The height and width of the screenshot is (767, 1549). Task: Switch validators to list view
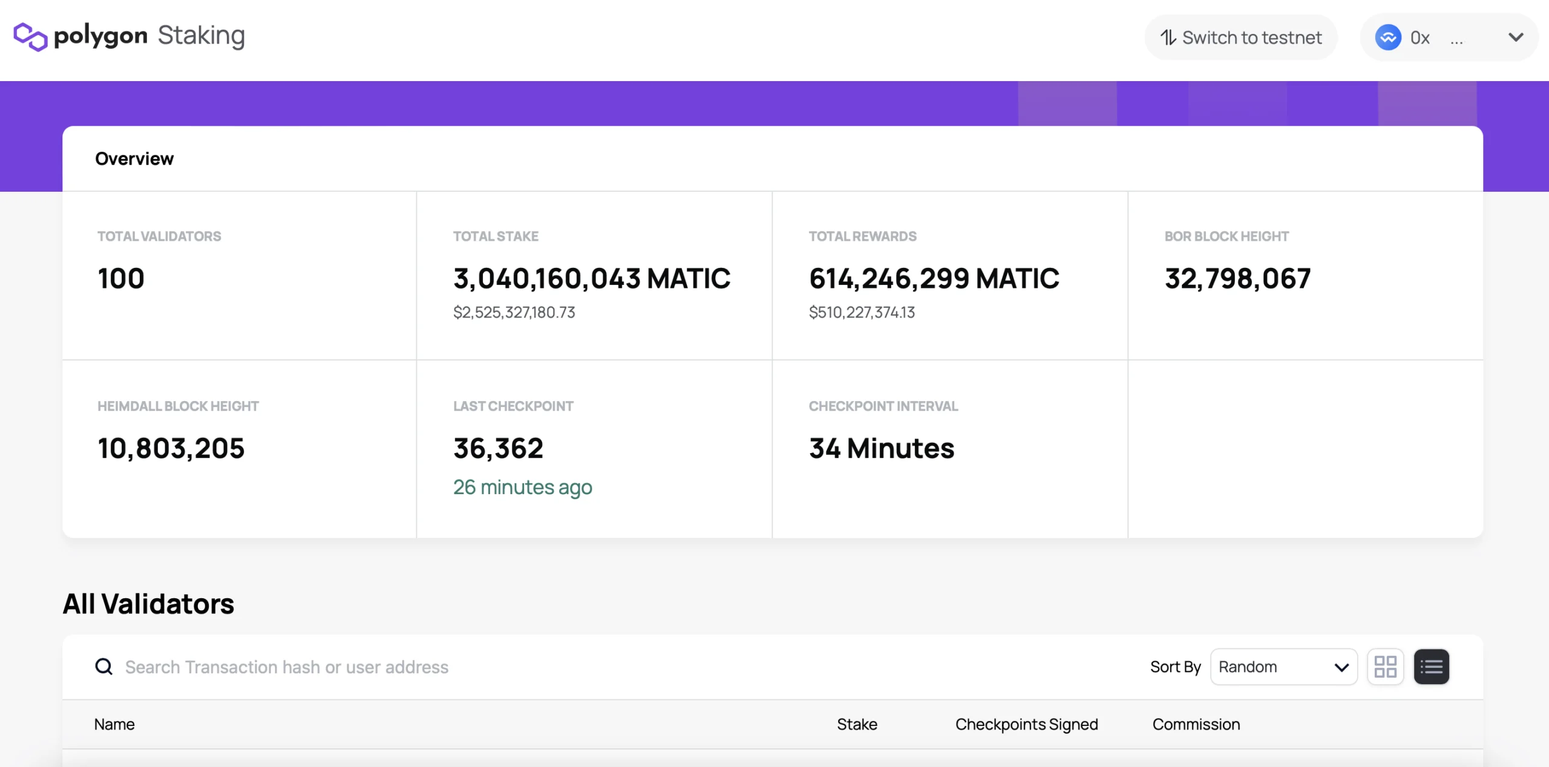click(1431, 667)
